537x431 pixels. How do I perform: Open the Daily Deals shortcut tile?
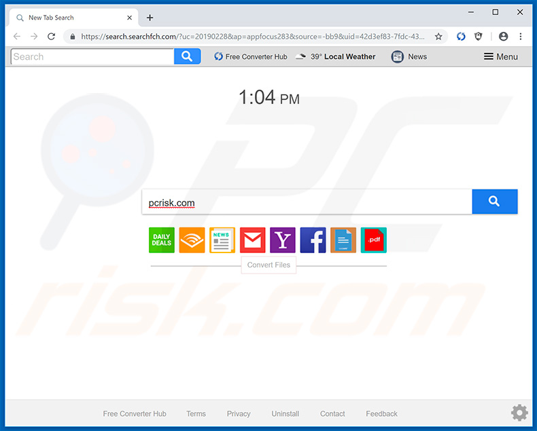pyautogui.click(x=162, y=240)
